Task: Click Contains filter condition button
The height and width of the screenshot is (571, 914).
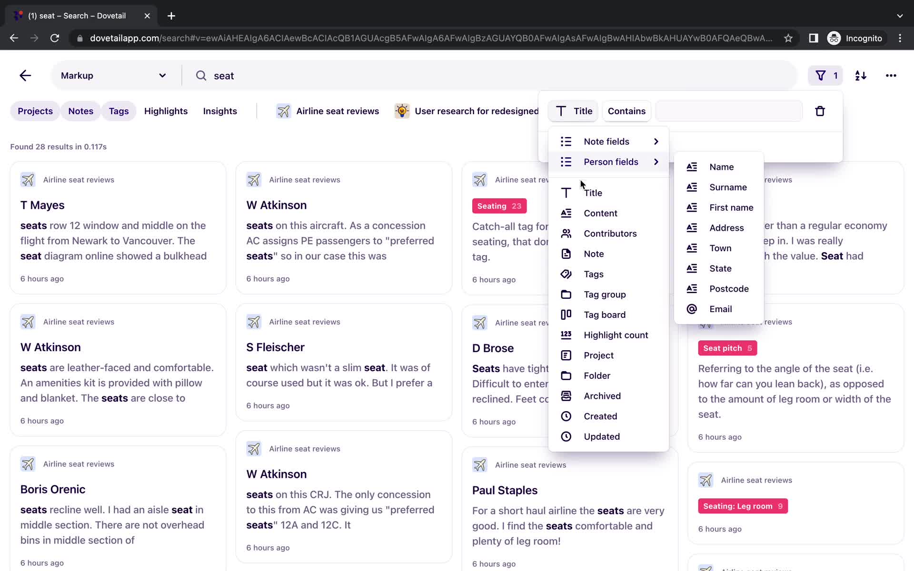Action: pyautogui.click(x=626, y=110)
